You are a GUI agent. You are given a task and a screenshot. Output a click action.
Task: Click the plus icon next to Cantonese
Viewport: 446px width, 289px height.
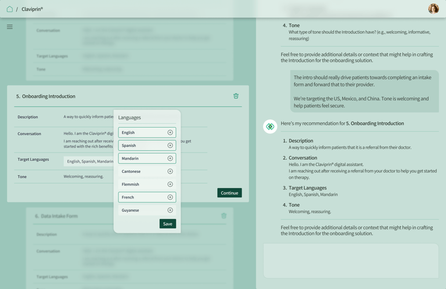[x=170, y=171]
